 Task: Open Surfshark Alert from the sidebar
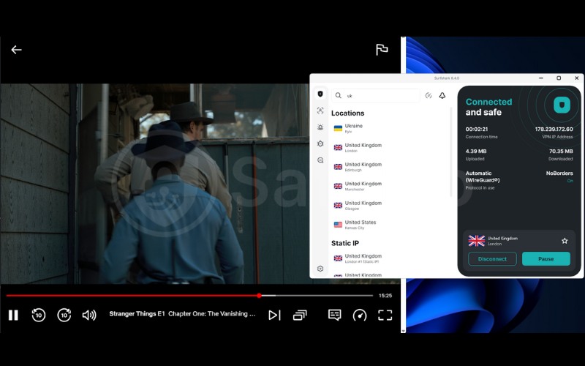point(320,127)
